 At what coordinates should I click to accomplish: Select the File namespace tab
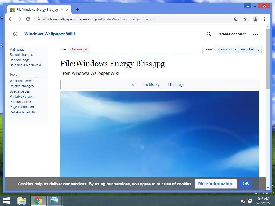pyautogui.click(x=63, y=49)
